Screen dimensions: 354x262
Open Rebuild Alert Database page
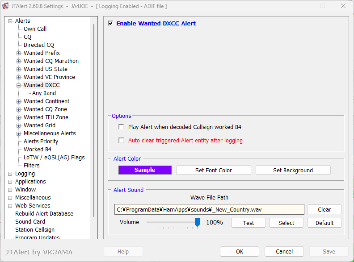(44, 214)
